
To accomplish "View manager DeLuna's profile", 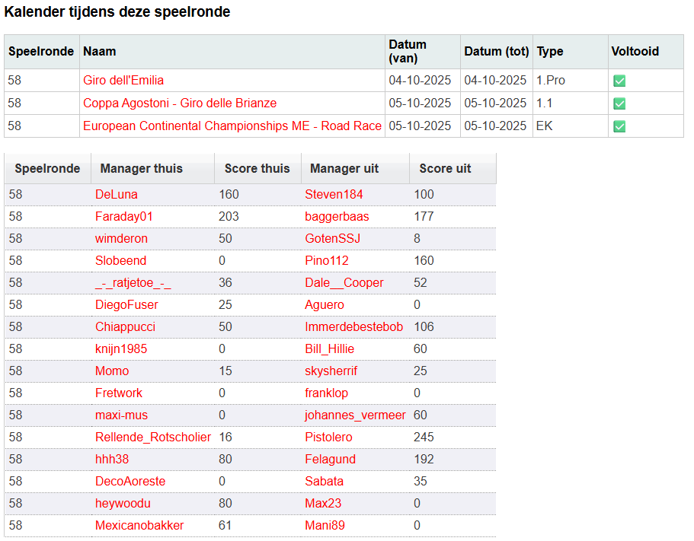I will pos(117,195).
